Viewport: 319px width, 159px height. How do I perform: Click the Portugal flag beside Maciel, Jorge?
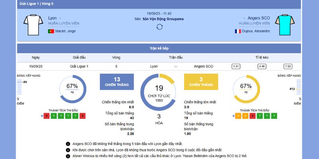[x=51, y=31]
